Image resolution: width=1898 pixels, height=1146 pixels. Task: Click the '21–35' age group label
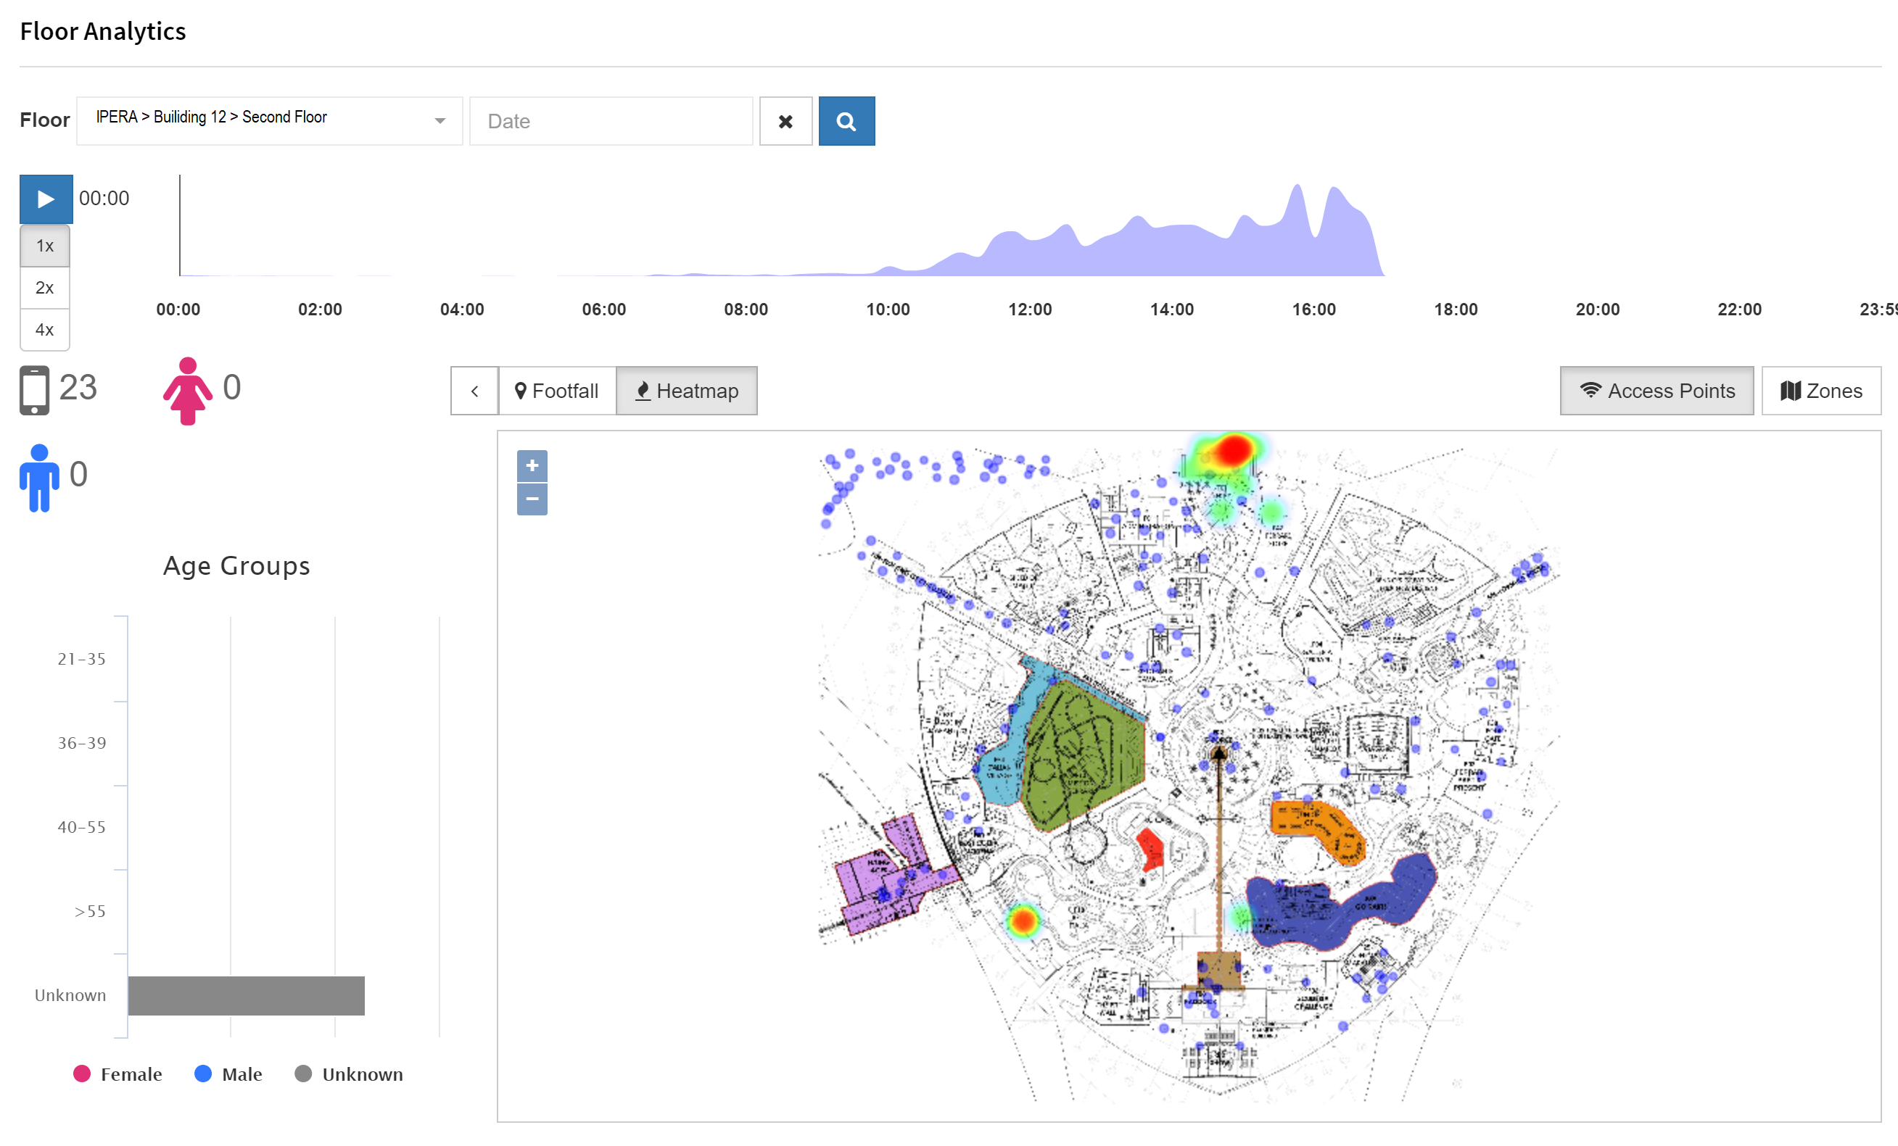tap(82, 659)
